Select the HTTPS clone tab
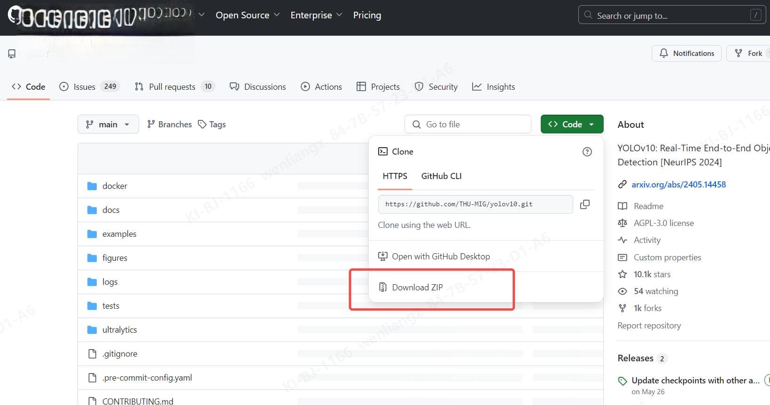The height and width of the screenshot is (405, 770). click(x=395, y=176)
